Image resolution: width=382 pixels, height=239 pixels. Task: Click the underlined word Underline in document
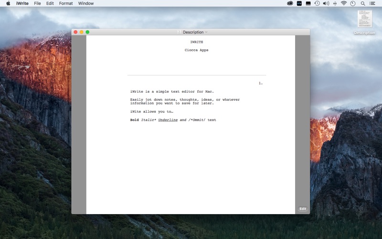pos(168,120)
